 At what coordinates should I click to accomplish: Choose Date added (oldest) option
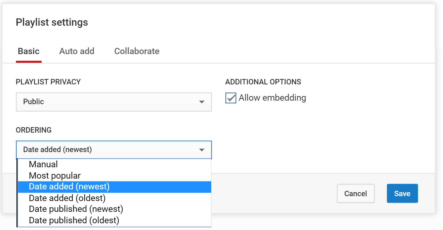coord(114,198)
